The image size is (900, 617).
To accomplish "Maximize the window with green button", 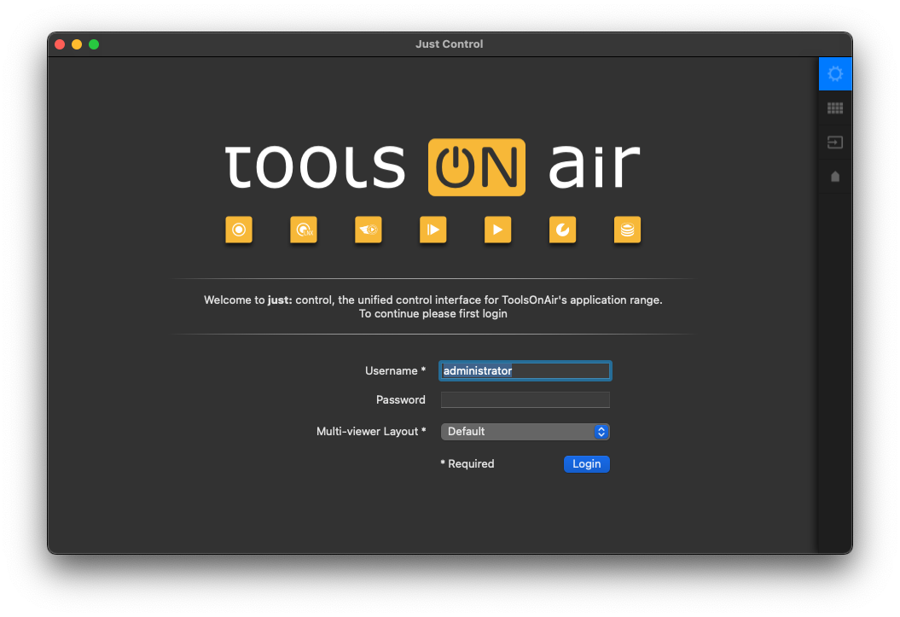I will coord(94,44).
